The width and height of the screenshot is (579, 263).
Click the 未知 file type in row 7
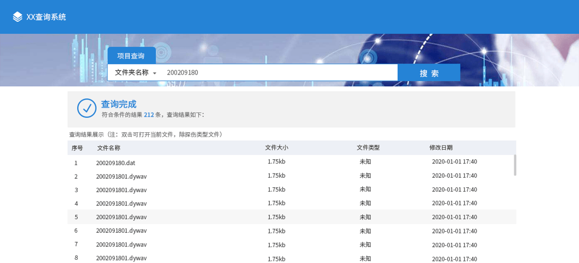(365, 244)
